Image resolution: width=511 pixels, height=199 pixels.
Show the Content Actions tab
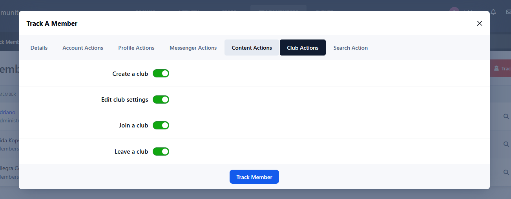point(252,48)
